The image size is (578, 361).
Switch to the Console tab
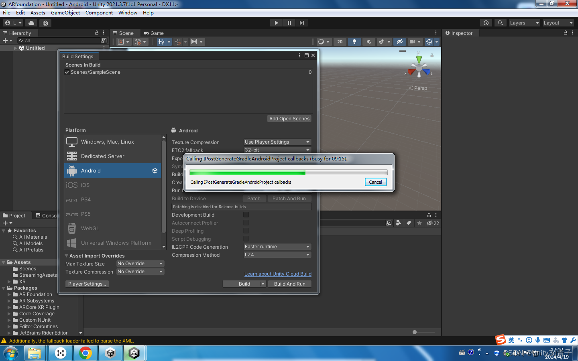click(47, 215)
